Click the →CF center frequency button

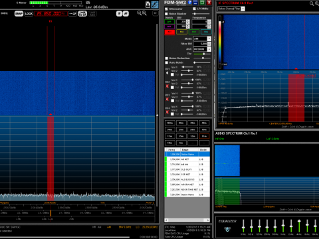coord(72,13)
